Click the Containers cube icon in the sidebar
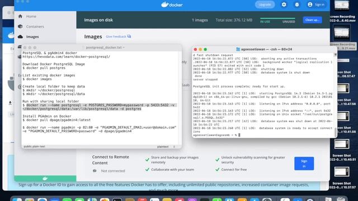 tap(20, 26)
